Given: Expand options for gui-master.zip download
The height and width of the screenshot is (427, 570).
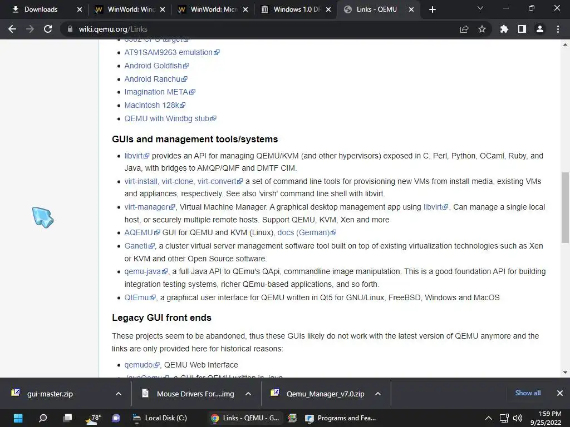Looking at the screenshot, I should (x=119, y=394).
